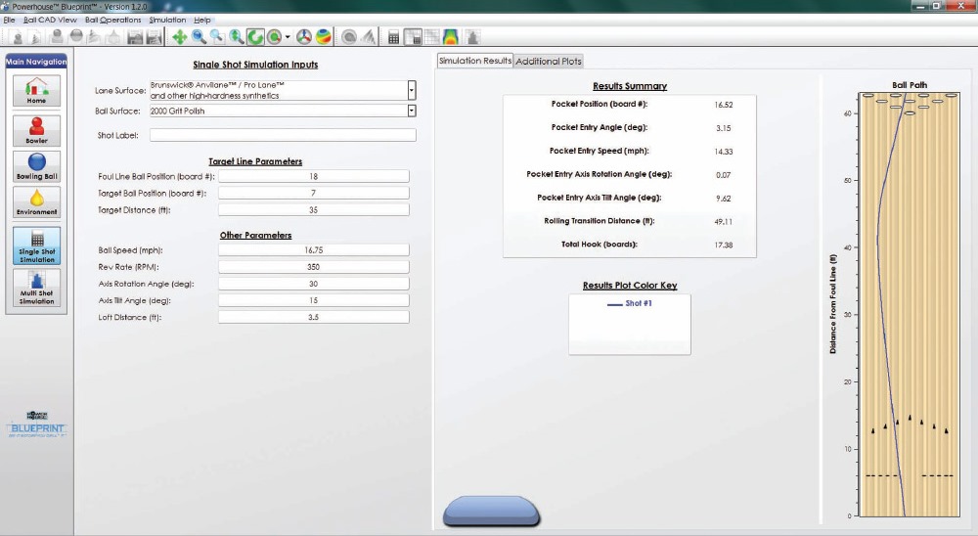The width and height of the screenshot is (978, 536).
Task: Click the rainbow contour plot icon
Action: [x=451, y=37]
